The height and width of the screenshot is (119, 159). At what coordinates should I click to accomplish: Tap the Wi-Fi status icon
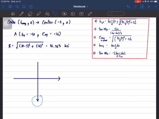tap(145, 2)
